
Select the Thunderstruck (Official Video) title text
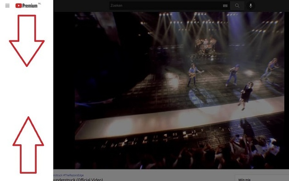[x=78, y=180]
